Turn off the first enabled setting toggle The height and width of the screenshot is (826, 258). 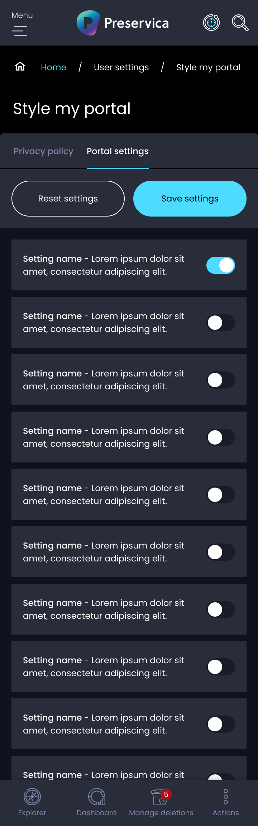click(221, 265)
